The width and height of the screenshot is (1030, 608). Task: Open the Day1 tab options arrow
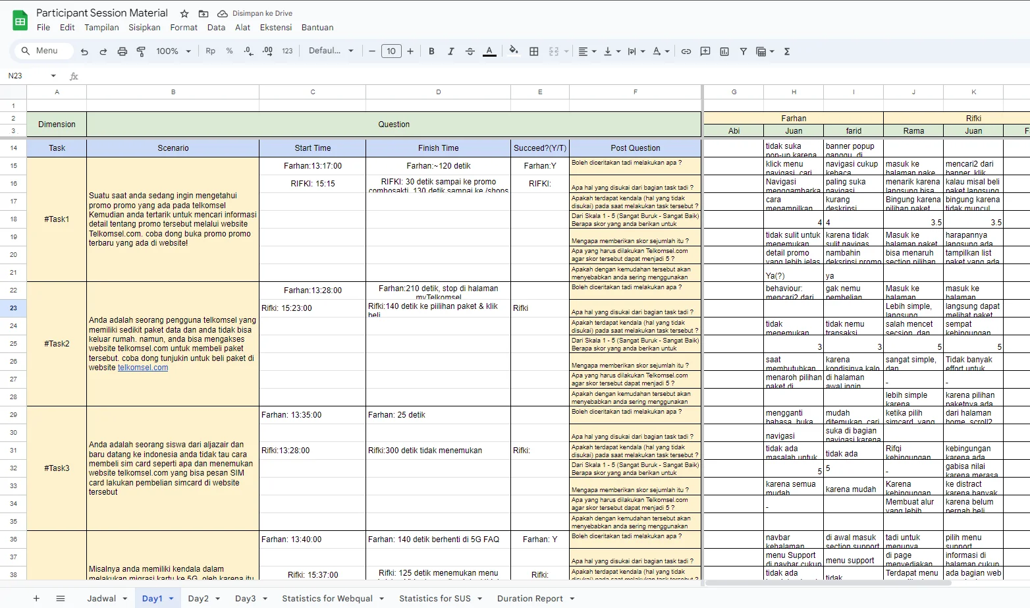point(171,598)
